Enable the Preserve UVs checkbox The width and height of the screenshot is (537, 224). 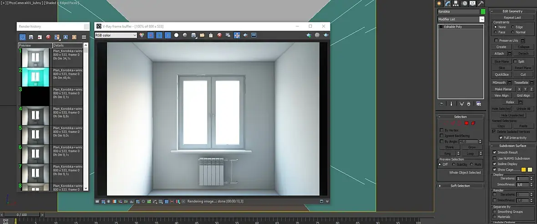[x=496, y=41]
